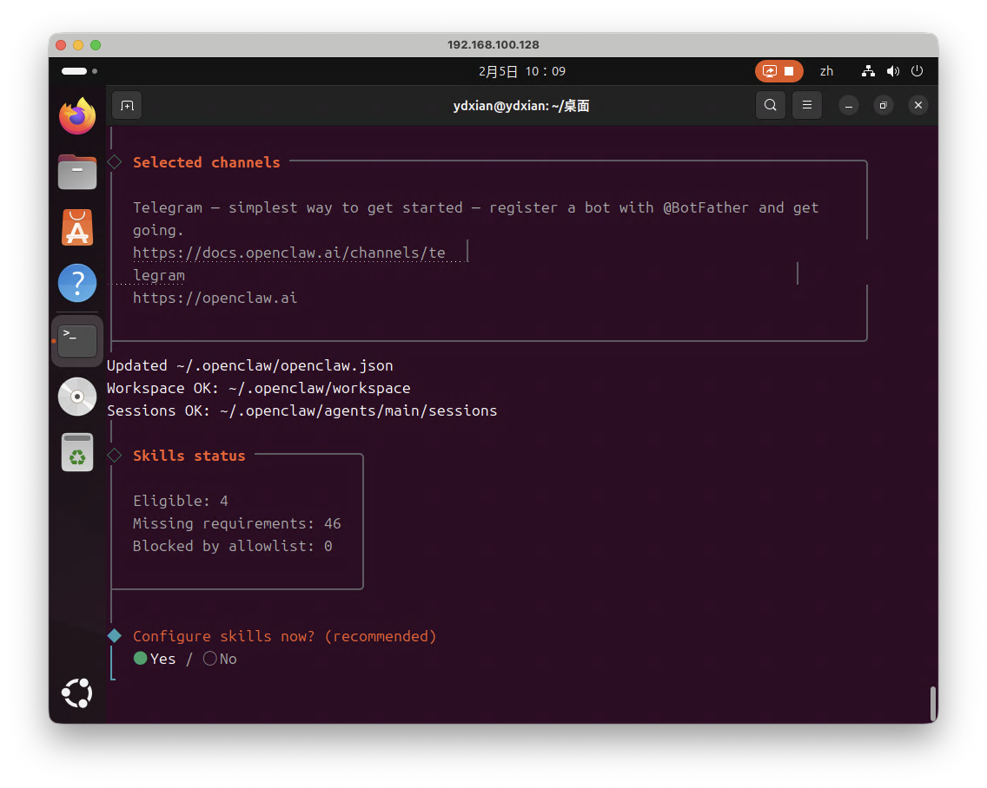Open a new terminal tab
Image resolution: width=987 pixels, height=788 pixels.
[127, 106]
